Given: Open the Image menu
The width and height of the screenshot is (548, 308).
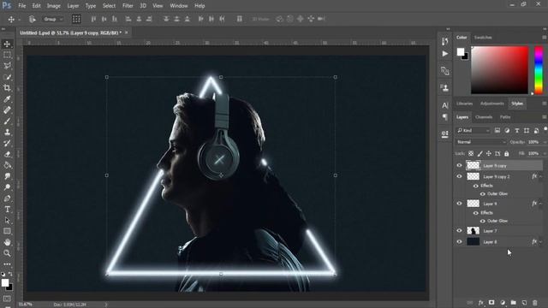Looking at the screenshot, I should click(53, 6).
